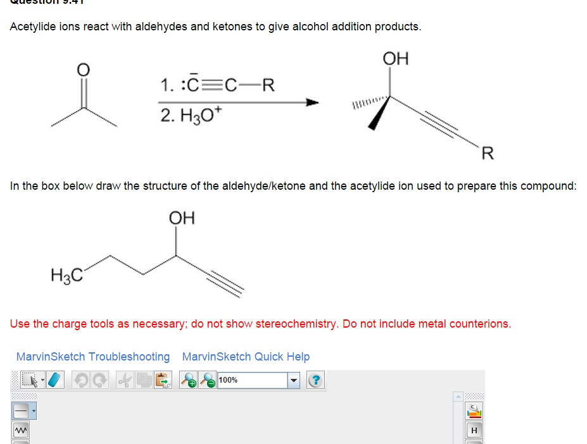Open MarvinSketch Quick Help link
This screenshot has width=587, height=444.
pyautogui.click(x=246, y=357)
